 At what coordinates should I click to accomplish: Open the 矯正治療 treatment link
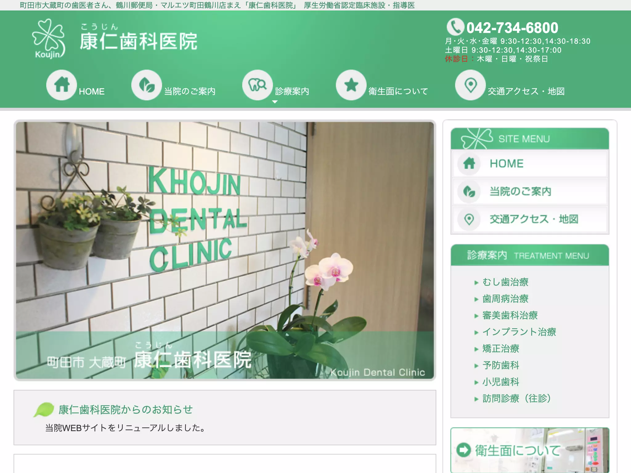tap(501, 349)
